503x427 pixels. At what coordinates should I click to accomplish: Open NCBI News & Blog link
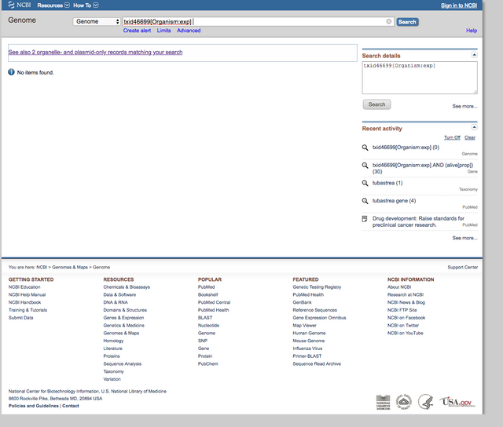[406, 302]
